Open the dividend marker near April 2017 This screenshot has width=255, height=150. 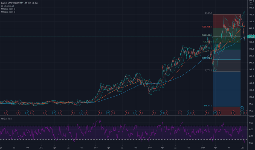pos(54,113)
